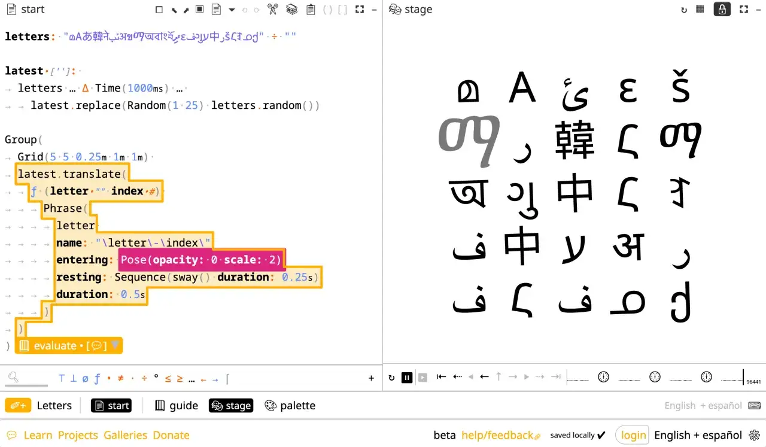Click the solid left arrow step back

(x=485, y=377)
